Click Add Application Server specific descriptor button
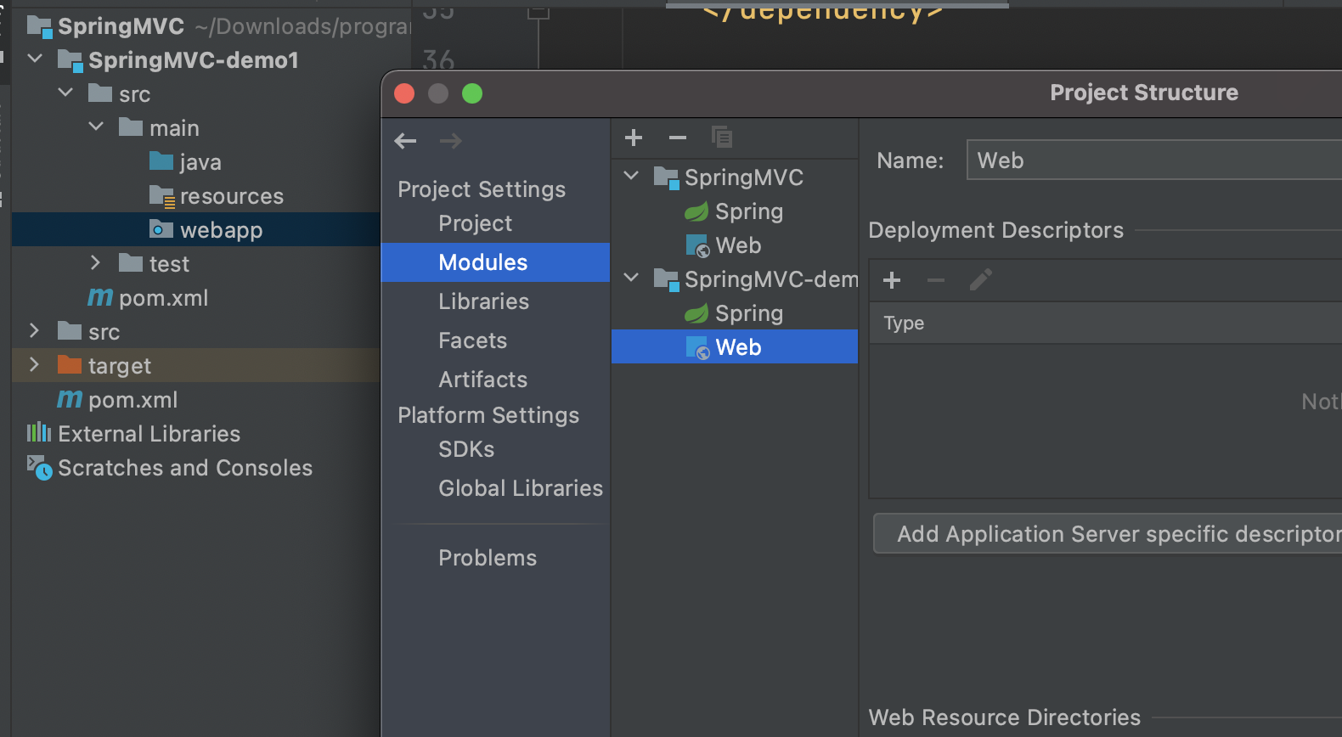 pos(1113,534)
